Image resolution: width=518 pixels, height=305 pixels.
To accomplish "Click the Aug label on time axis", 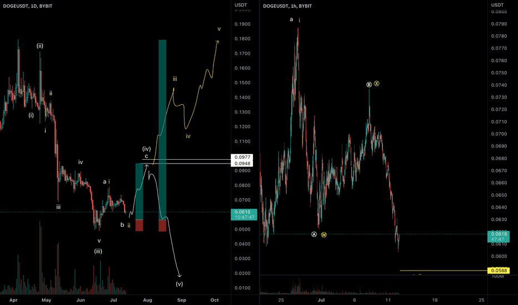I will coord(148,300).
